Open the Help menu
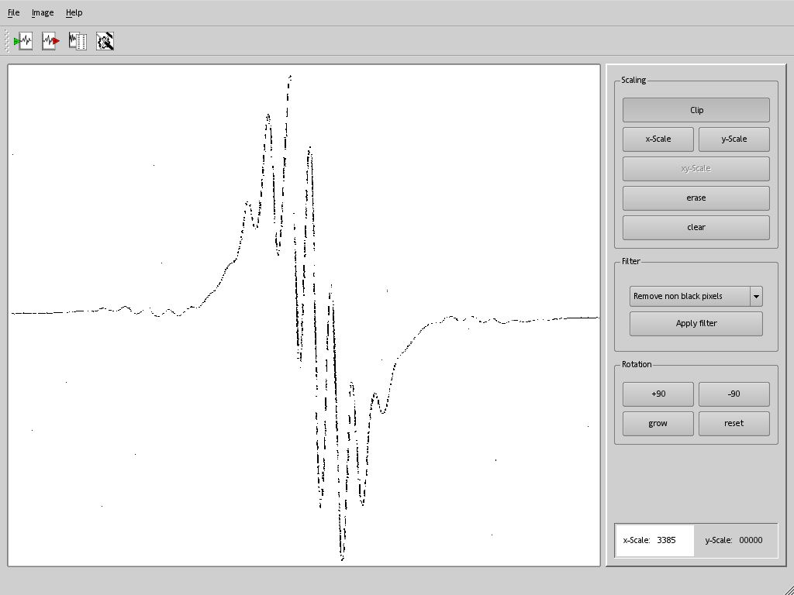Screen dimensions: 794x595 pos(74,12)
